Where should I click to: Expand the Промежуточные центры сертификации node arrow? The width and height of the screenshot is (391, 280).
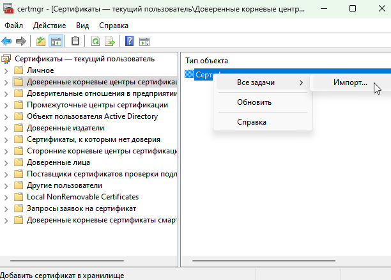pos(6,105)
